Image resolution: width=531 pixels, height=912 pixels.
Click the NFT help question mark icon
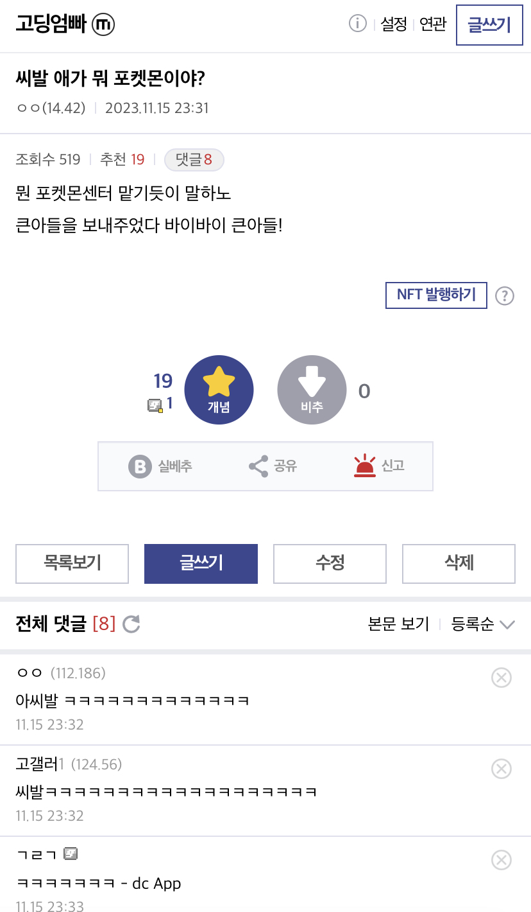pyautogui.click(x=505, y=295)
